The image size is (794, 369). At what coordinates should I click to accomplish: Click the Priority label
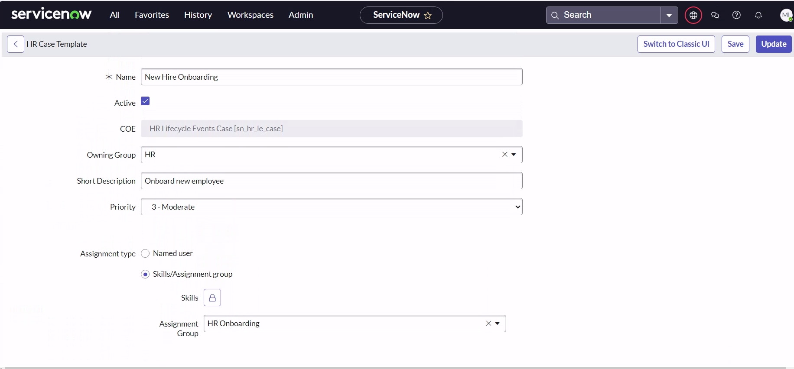click(123, 207)
